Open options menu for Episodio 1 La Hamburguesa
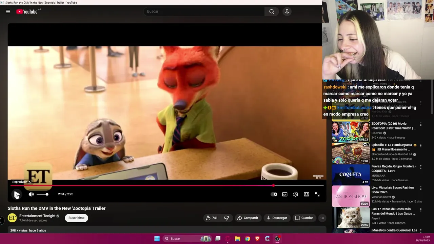The image size is (434, 244). [x=421, y=145]
